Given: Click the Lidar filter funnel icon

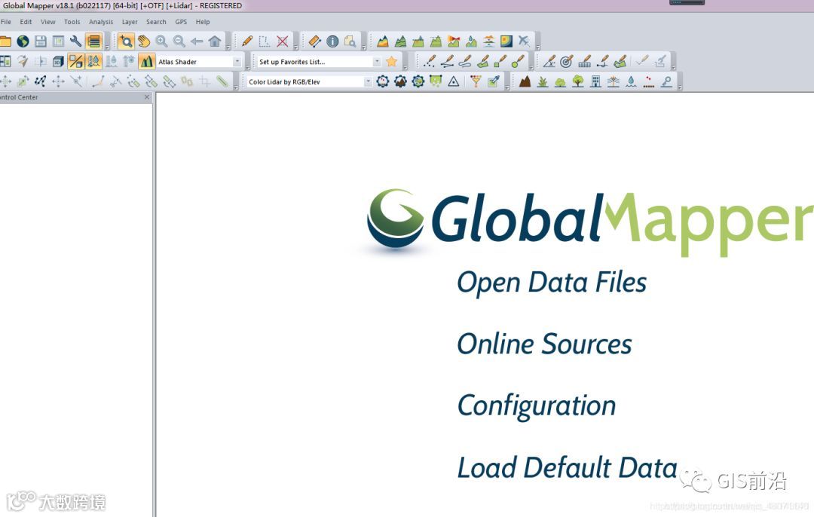Looking at the screenshot, I should click(476, 81).
